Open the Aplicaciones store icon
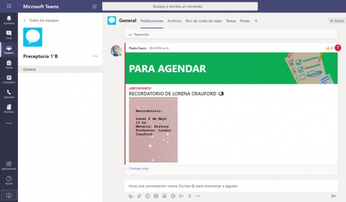 coord(9,165)
